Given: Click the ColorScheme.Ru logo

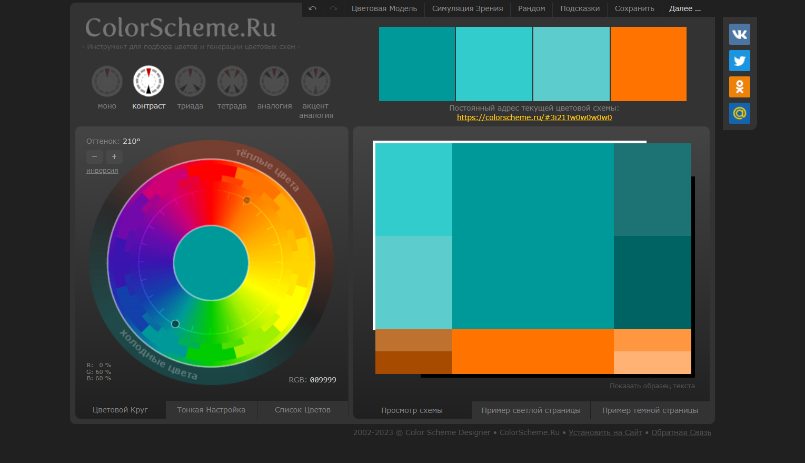Looking at the screenshot, I should click(181, 28).
